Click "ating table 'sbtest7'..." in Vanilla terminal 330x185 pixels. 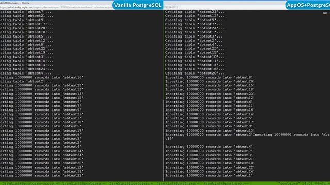point(25,12)
